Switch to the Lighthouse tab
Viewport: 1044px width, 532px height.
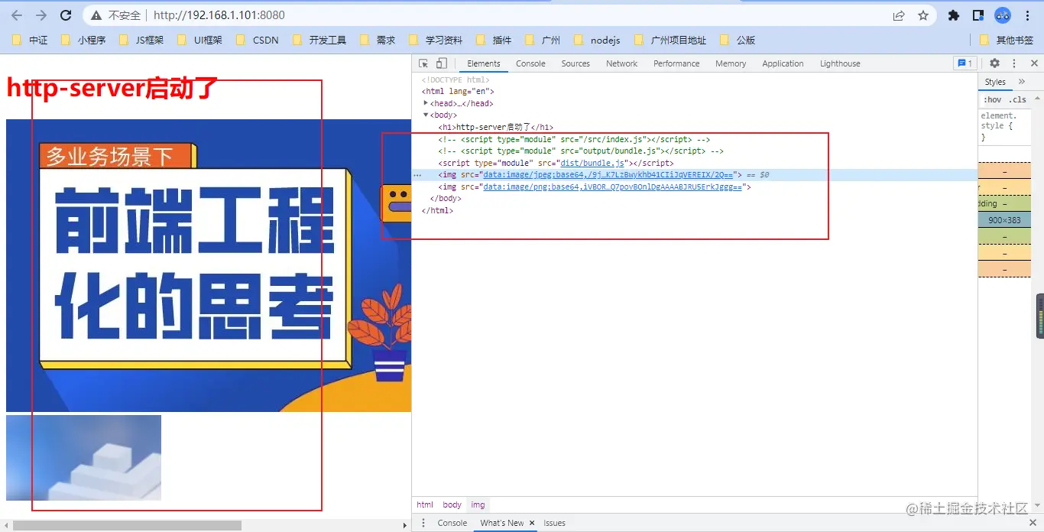tap(840, 63)
